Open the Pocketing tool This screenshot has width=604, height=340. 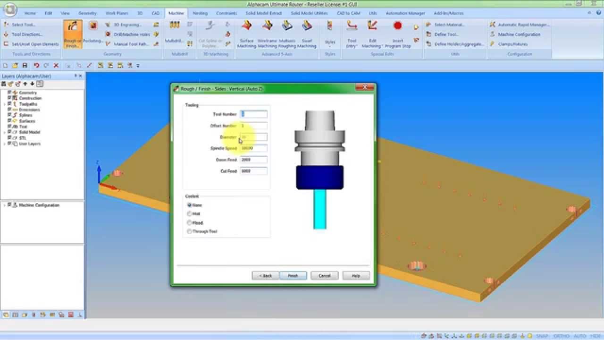pyautogui.click(x=93, y=34)
